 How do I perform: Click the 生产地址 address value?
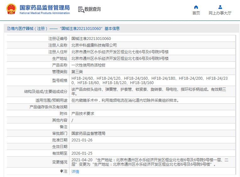click(120, 59)
